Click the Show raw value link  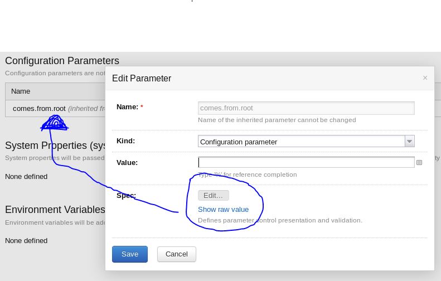pos(223,210)
